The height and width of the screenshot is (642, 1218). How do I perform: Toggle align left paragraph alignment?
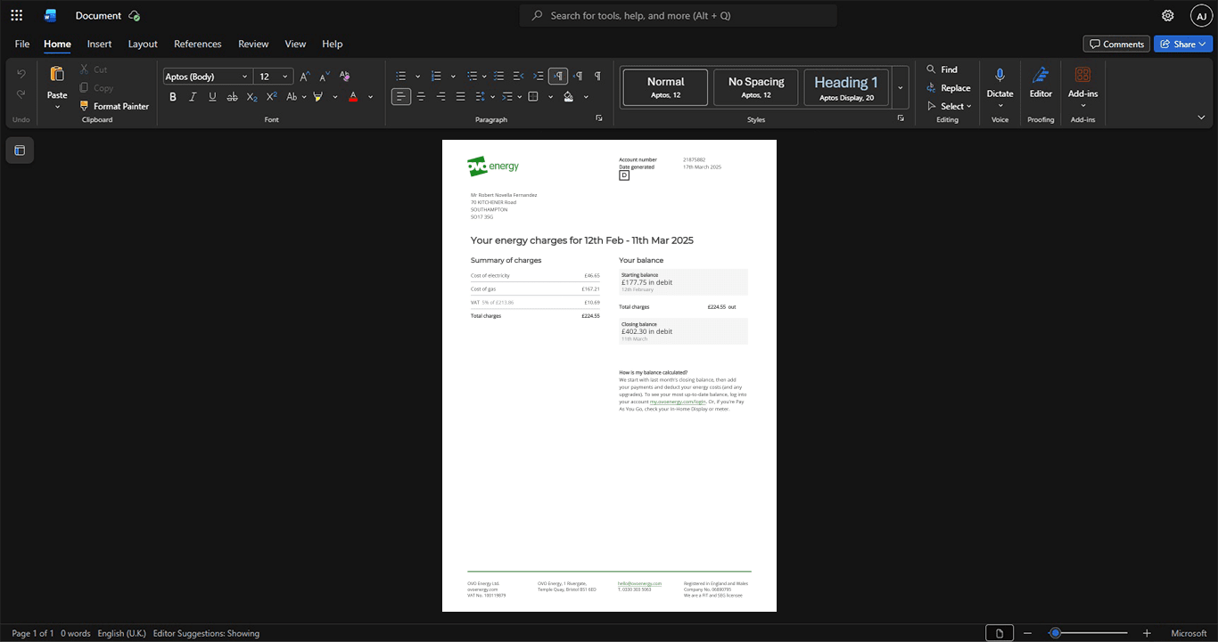click(401, 96)
